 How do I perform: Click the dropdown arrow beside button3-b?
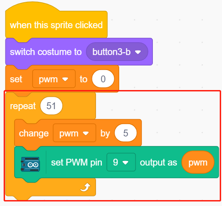[x=138, y=52]
